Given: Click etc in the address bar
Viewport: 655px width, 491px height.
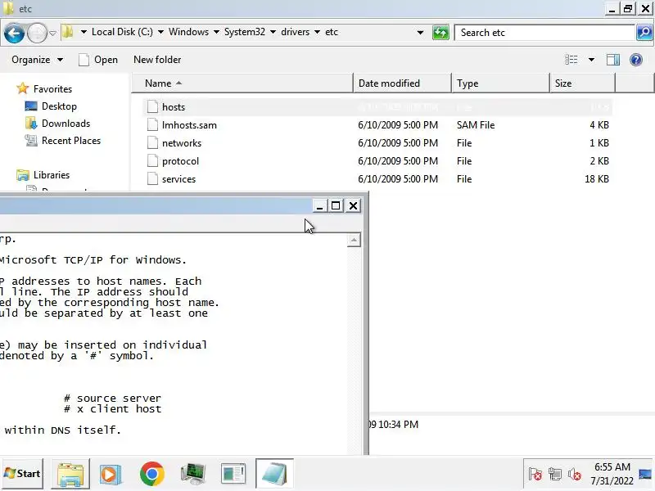Looking at the screenshot, I should coord(332,32).
